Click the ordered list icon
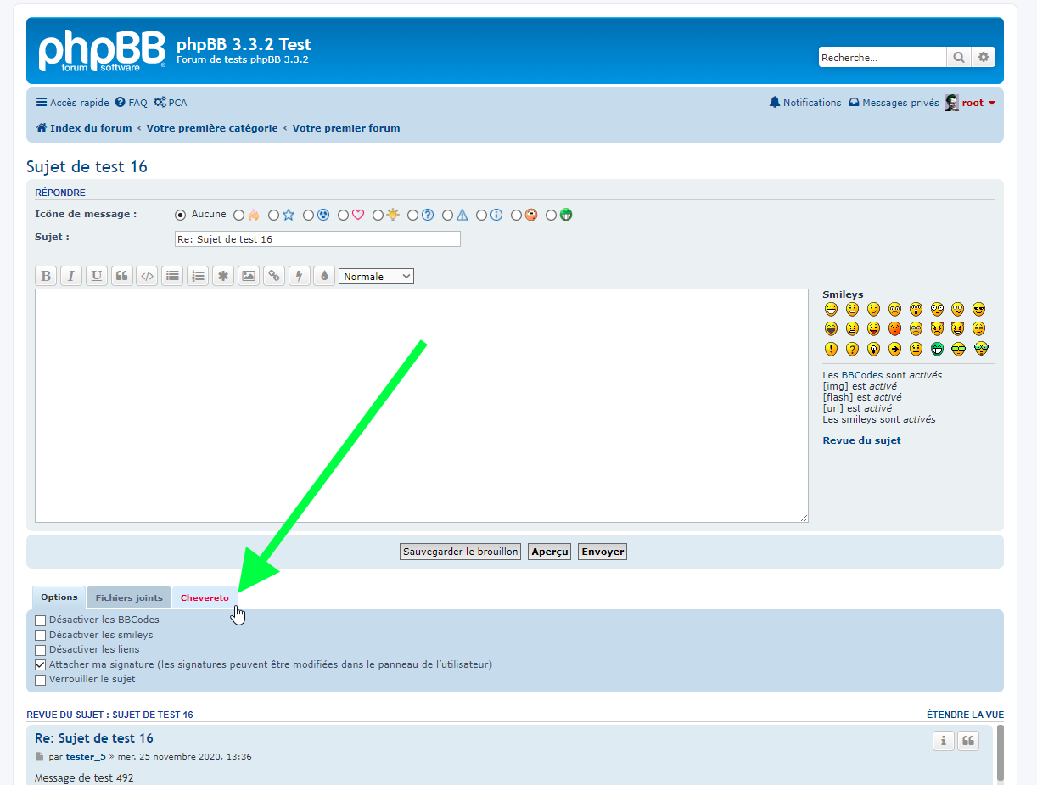Image resolution: width=1037 pixels, height=785 pixels. click(198, 276)
